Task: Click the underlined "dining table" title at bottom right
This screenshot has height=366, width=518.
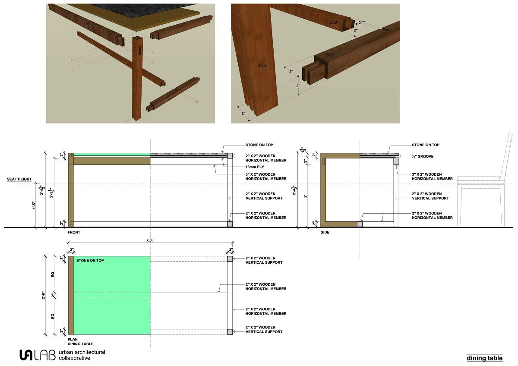Action: [484, 358]
